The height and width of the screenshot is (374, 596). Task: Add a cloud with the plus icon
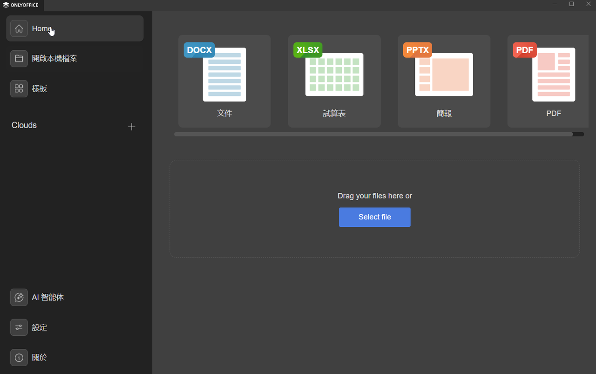(x=132, y=127)
